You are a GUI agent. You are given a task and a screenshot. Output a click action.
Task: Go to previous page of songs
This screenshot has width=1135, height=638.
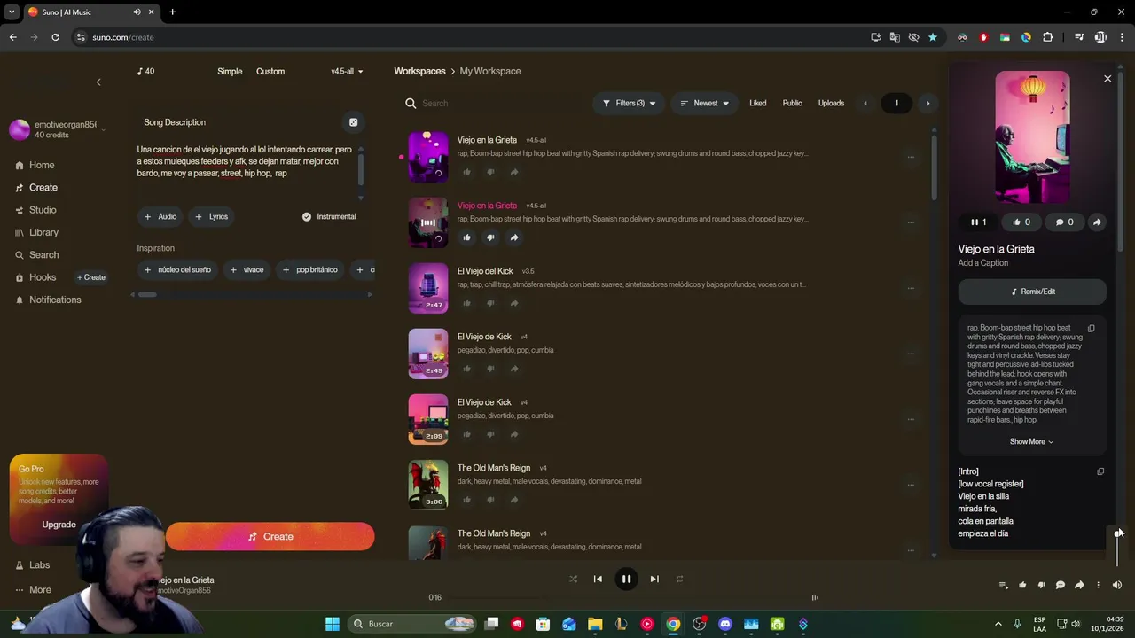pos(865,103)
